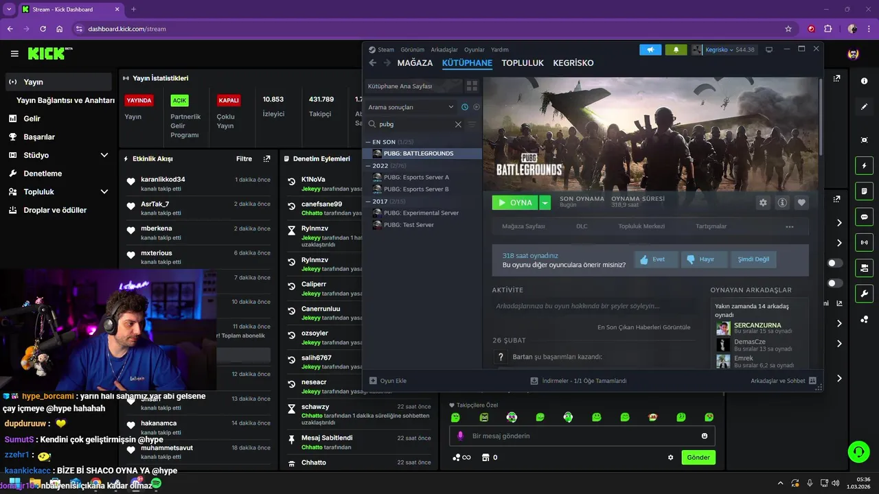This screenshot has height=494, width=879.
Task: Click into Bir mesaj gönderin field
Action: click(582, 436)
